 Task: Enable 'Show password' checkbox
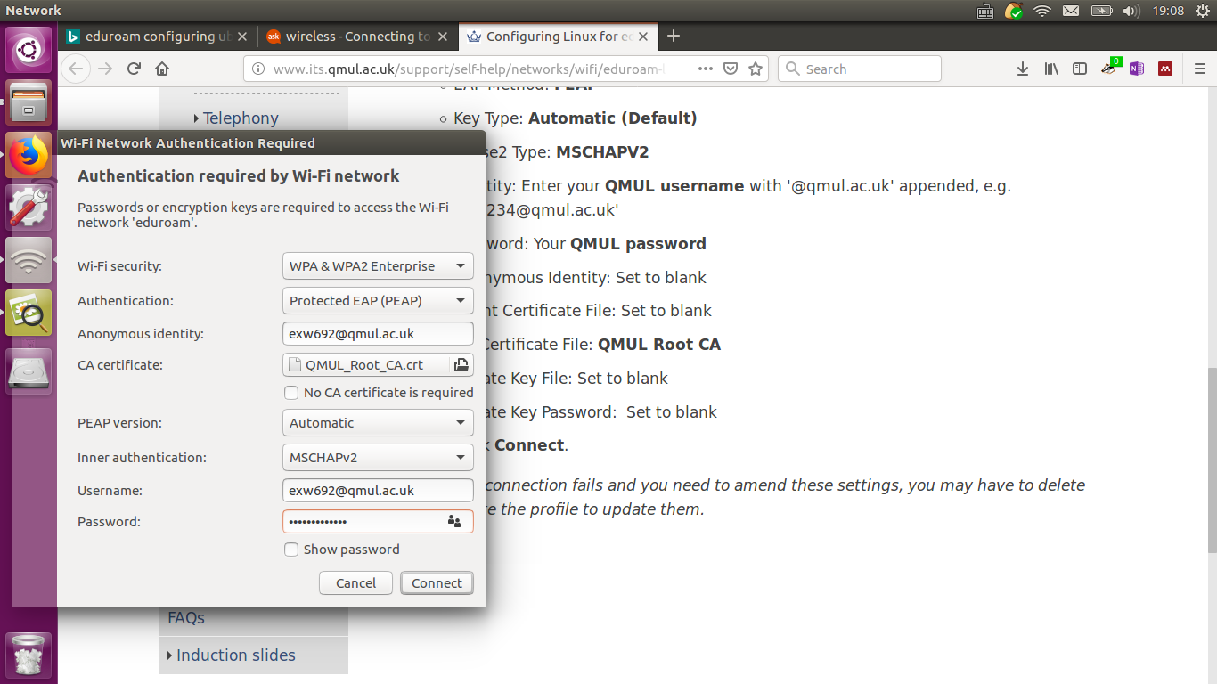290,550
